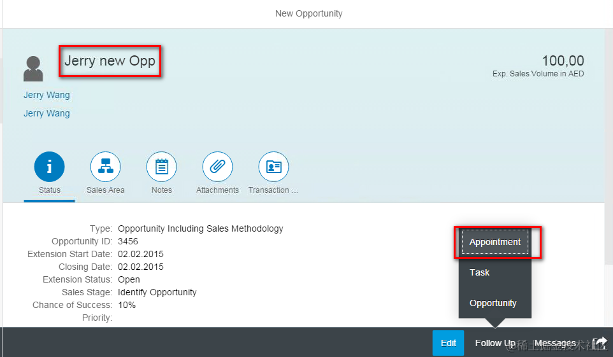Click Closing Date value 02.02.2015
This screenshot has height=357, width=613.
(x=141, y=267)
